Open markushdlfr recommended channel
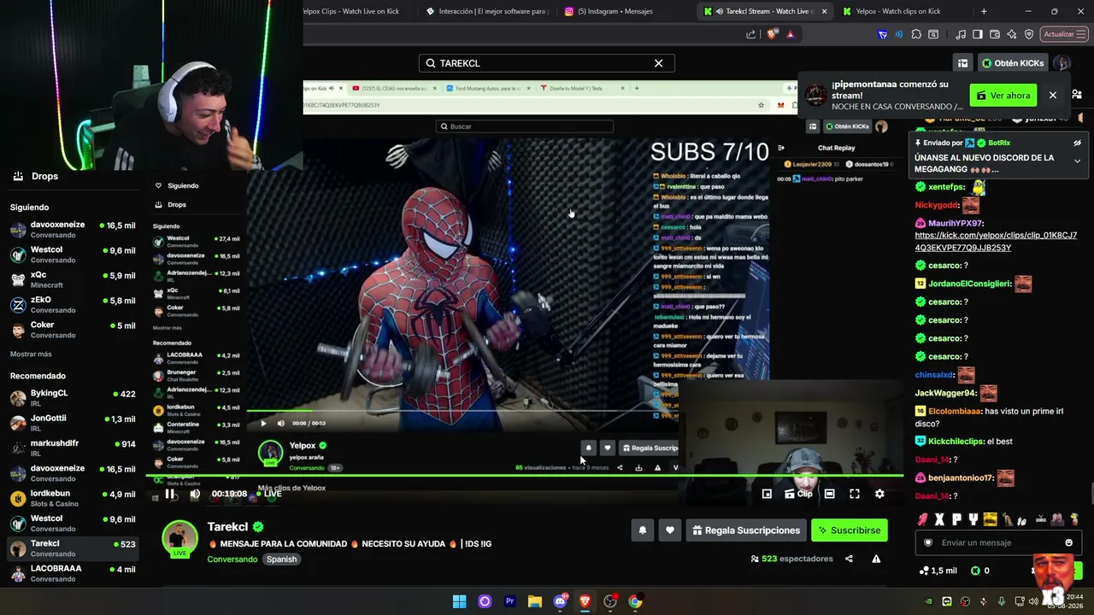1094x615 pixels. click(x=73, y=448)
